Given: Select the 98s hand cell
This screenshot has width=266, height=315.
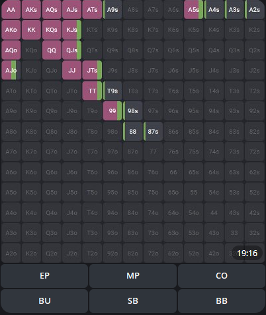Looking at the screenshot, I should point(133,111).
